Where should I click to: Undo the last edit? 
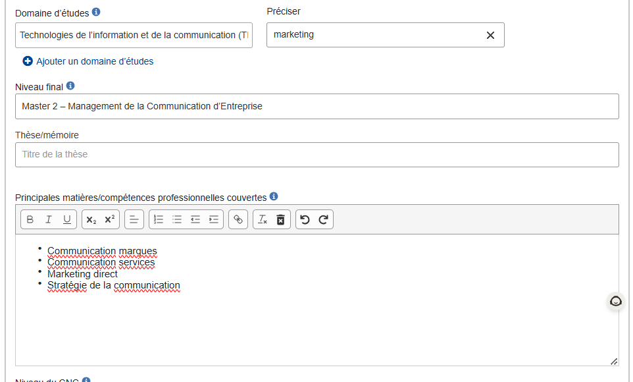[305, 220]
